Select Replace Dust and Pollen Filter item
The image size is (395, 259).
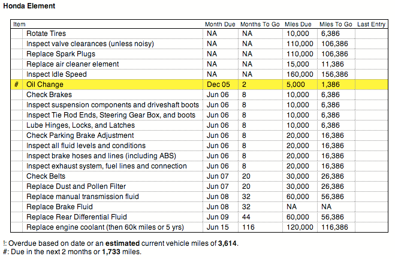(x=76, y=186)
